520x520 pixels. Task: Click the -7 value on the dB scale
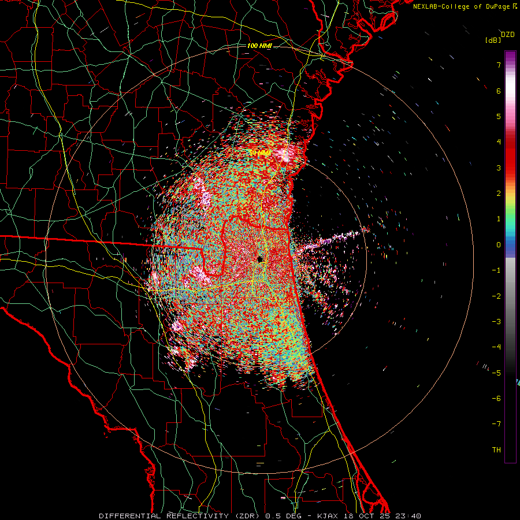pos(496,424)
